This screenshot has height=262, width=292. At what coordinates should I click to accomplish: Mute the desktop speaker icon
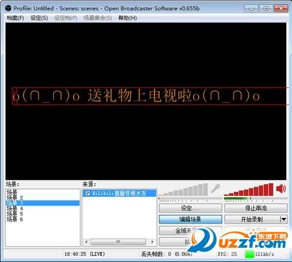click(x=281, y=189)
